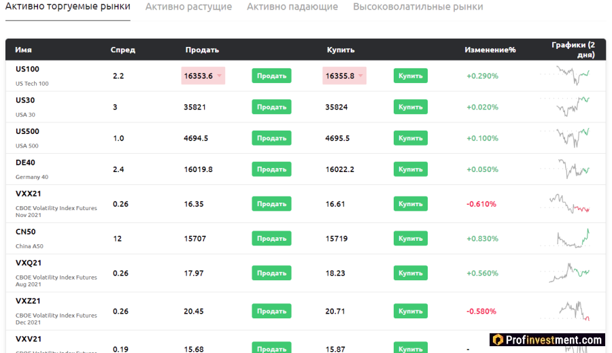The height and width of the screenshot is (353, 612).
Task: Click Купить button for CN50
Action: [x=411, y=239]
